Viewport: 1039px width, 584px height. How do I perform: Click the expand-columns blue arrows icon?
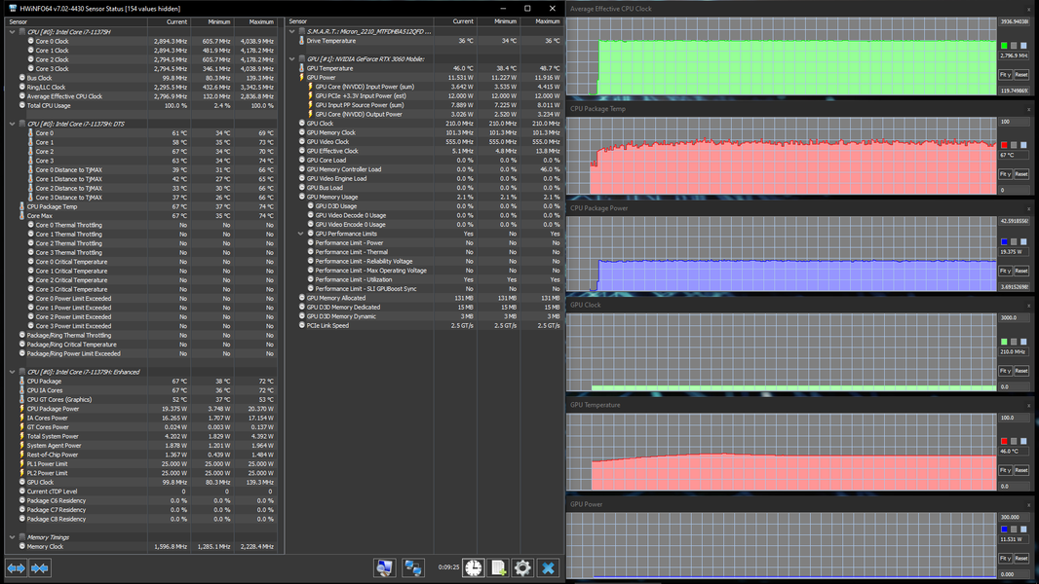pos(16,568)
